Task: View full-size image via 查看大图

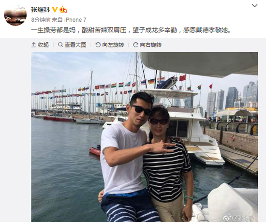Action: pyautogui.click(x=72, y=45)
